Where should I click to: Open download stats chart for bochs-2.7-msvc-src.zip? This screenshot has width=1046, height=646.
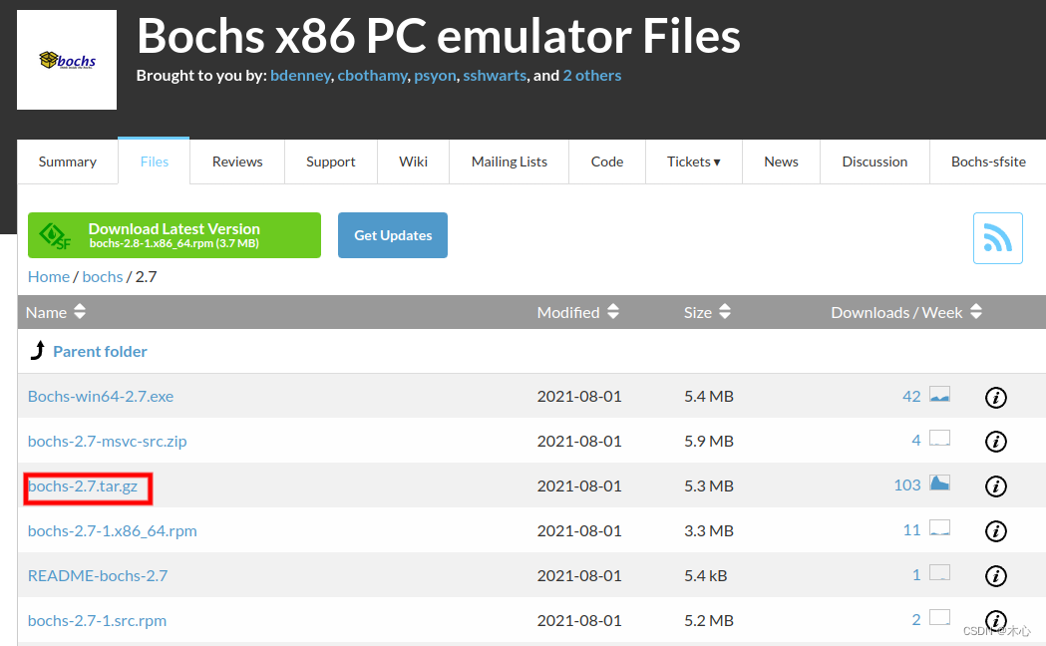(939, 438)
